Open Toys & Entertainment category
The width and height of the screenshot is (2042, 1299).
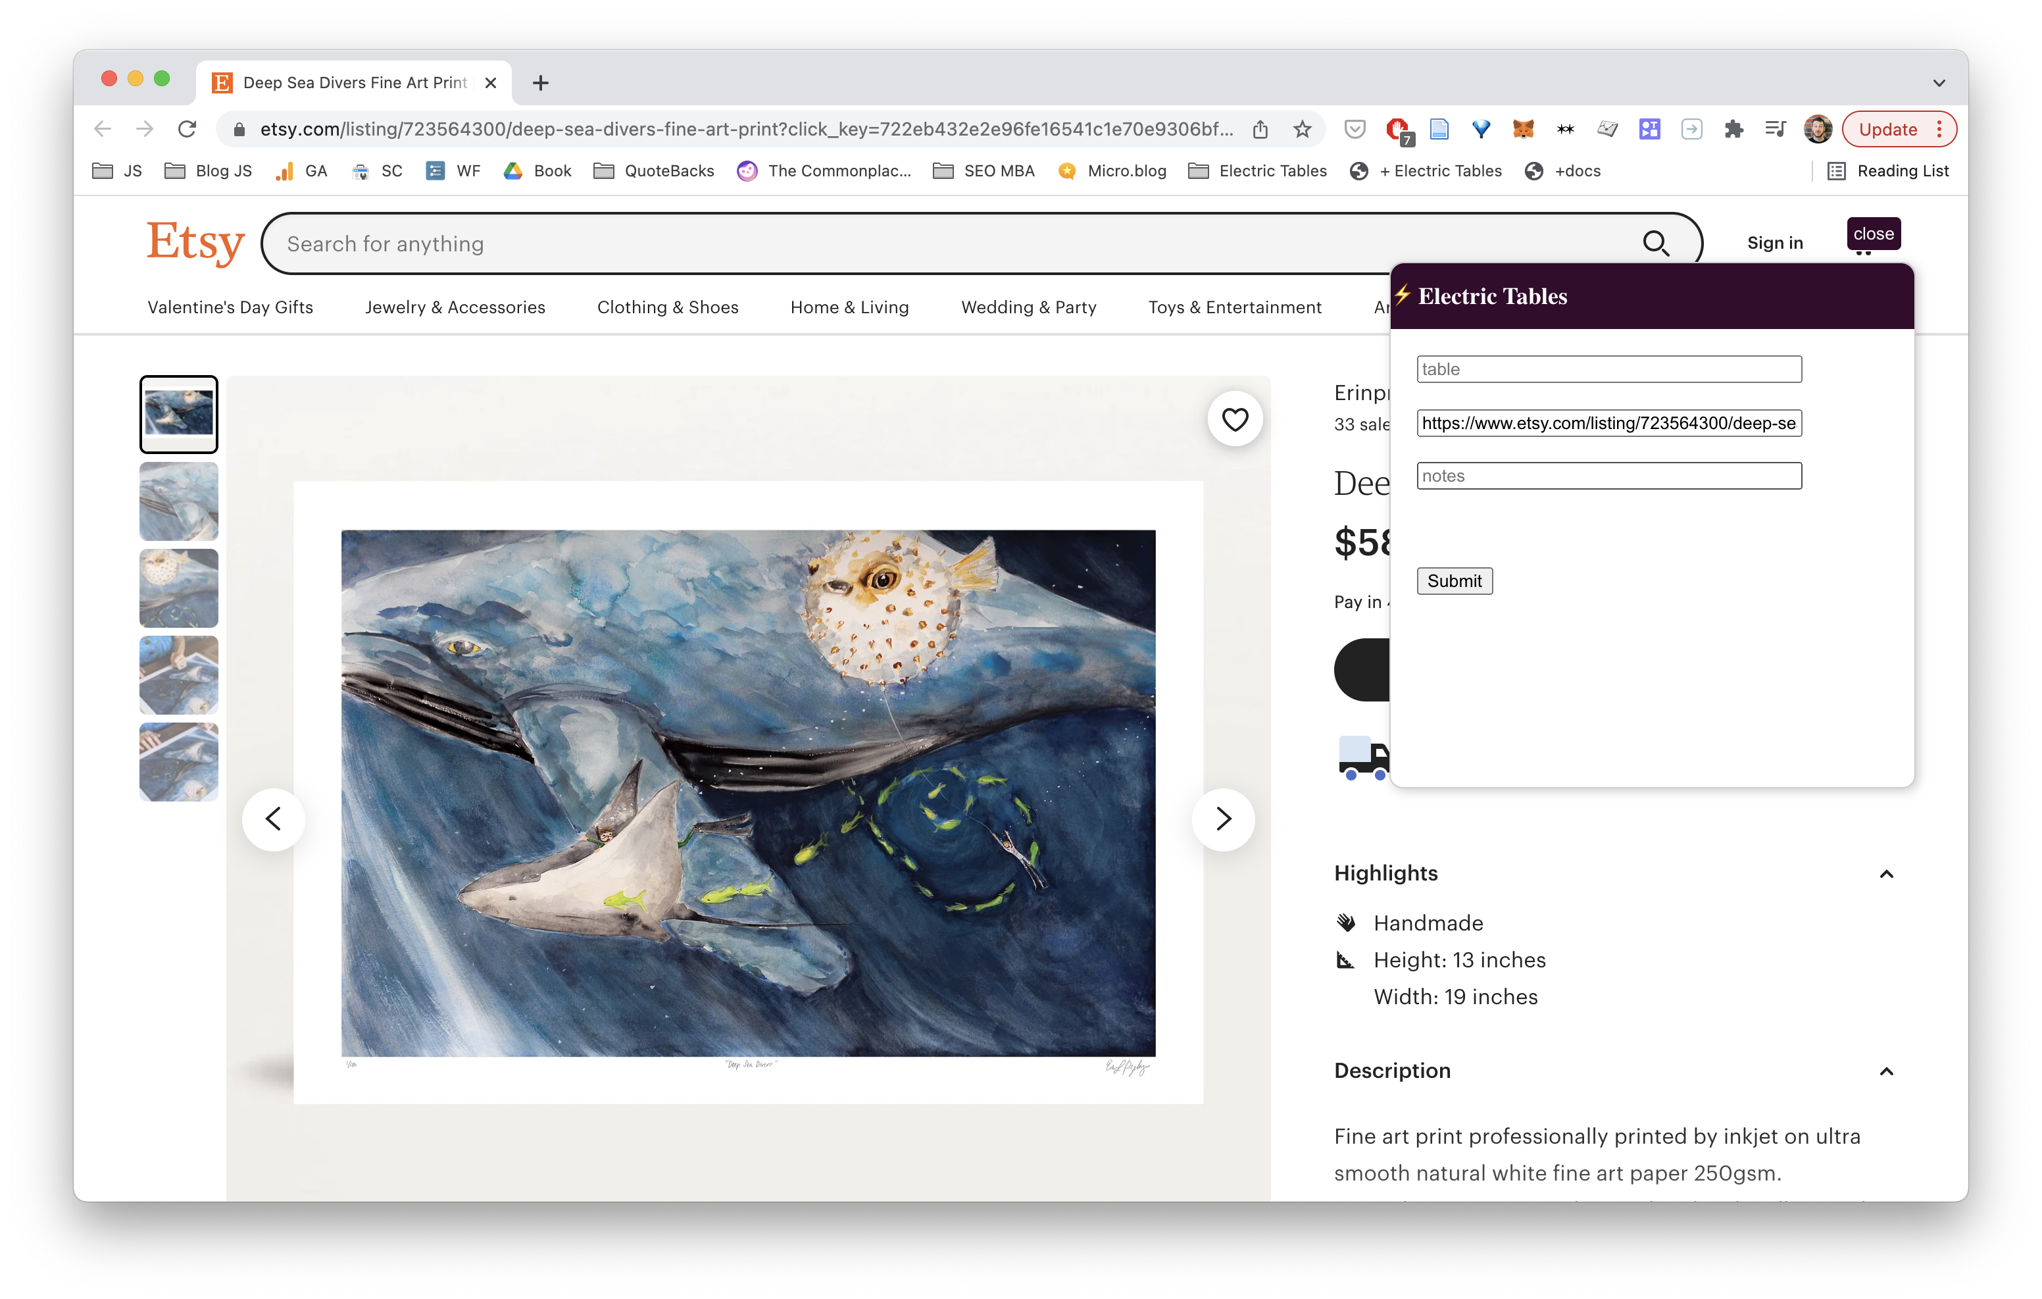point(1235,307)
